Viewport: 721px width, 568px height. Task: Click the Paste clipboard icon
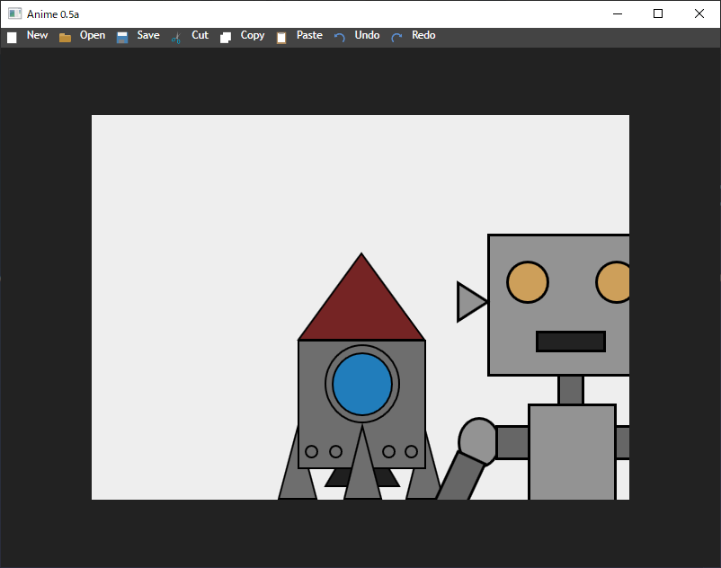[x=281, y=38]
